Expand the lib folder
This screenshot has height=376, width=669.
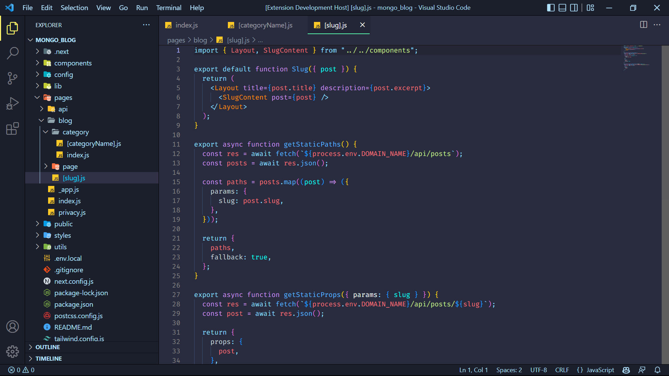click(x=92, y=86)
